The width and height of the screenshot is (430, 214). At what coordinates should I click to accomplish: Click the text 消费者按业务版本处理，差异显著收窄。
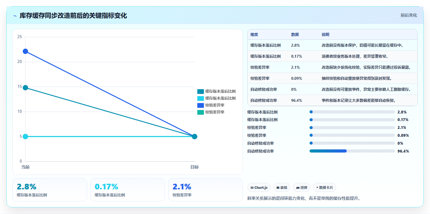coord(355,56)
